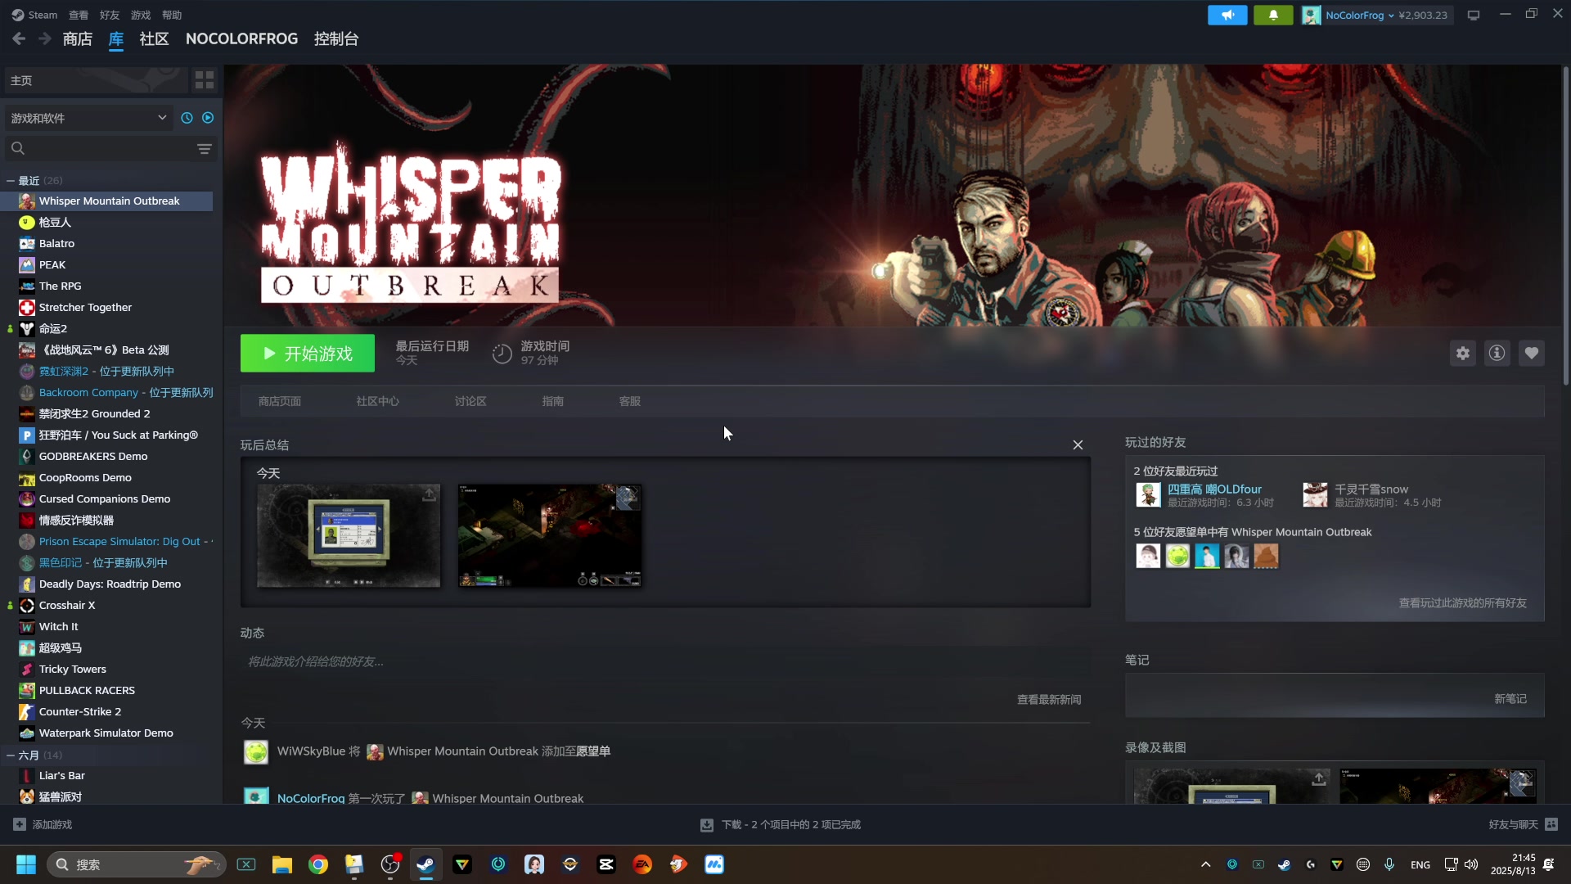Open the Friends menu 好友
1571x884 pixels.
(x=110, y=15)
